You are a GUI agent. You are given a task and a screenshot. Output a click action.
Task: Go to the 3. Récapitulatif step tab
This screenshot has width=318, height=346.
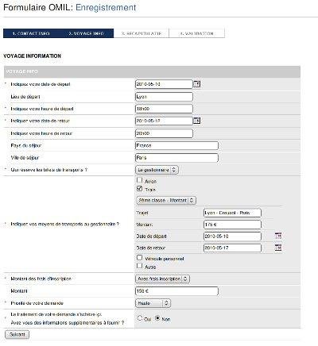[142, 33]
